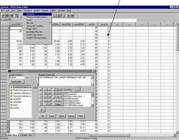Click the Use Sets toolbar icon
Image resolution: width=179 pixels, height=140 pixels.
click(72, 16)
